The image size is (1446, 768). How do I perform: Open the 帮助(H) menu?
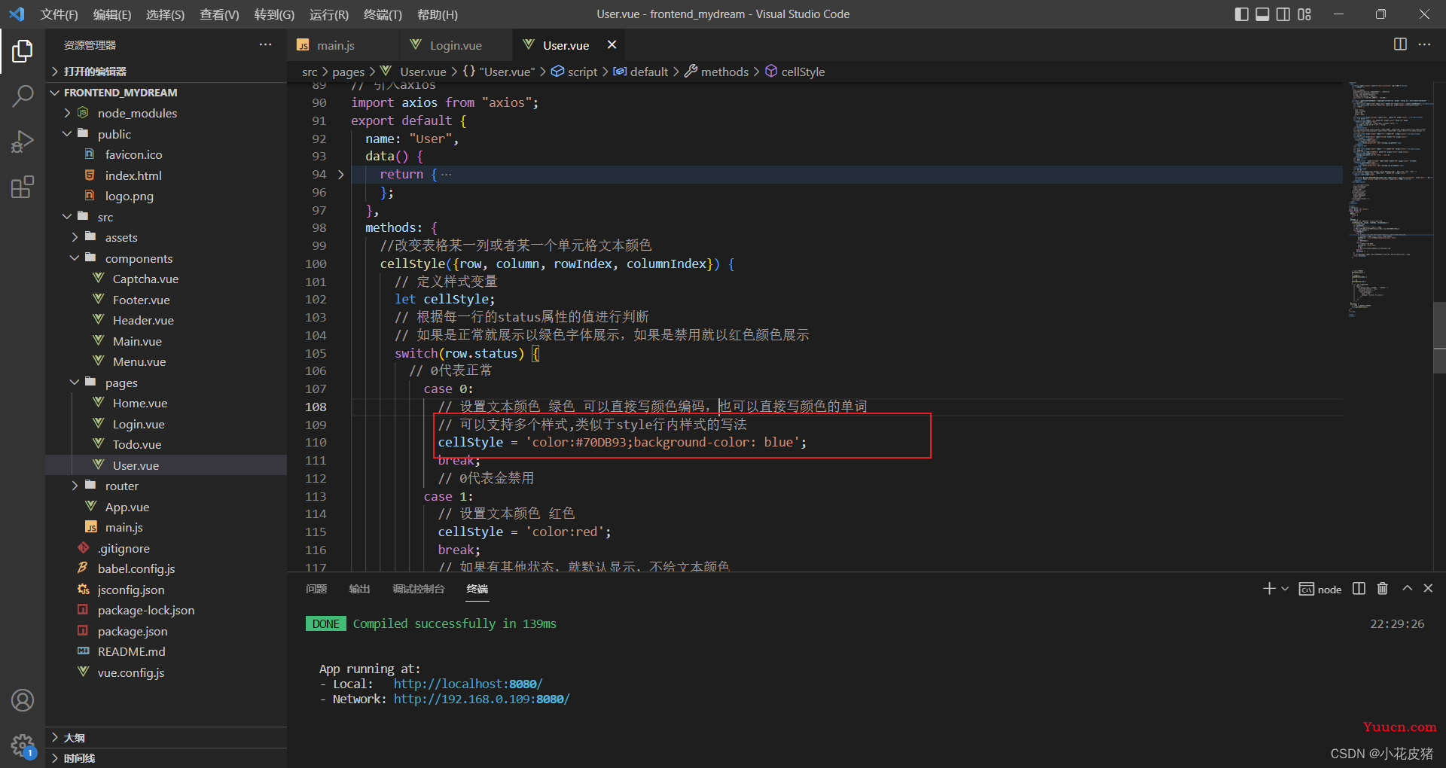click(x=437, y=14)
